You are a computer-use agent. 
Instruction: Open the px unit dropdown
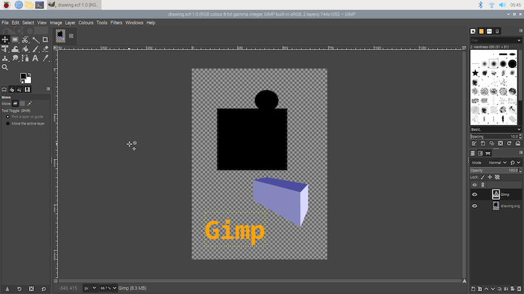click(x=90, y=288)
